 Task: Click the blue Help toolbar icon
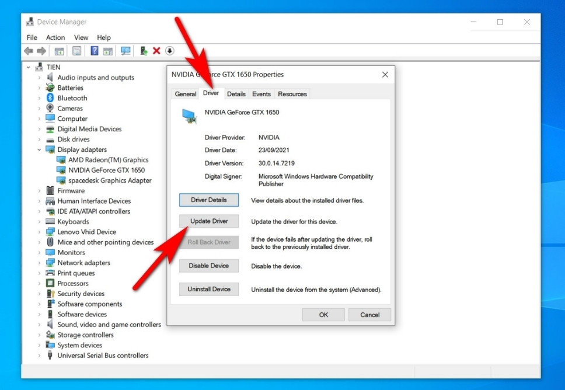(x=94, y=51)
